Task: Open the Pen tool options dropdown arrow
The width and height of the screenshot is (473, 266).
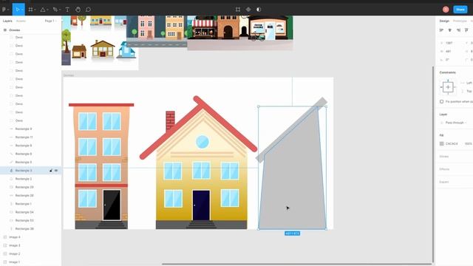Action: click(x=60, y=10)
